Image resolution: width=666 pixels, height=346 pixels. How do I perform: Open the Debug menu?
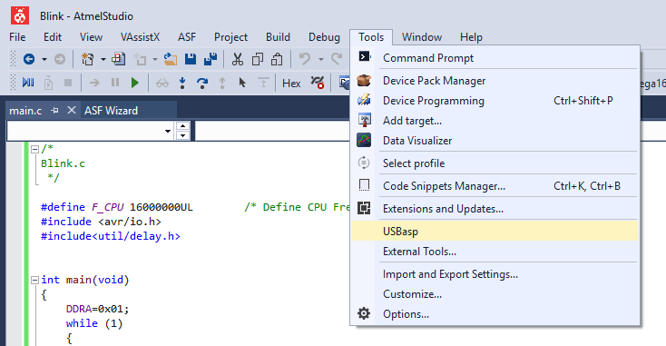click(x=324, y=37)
